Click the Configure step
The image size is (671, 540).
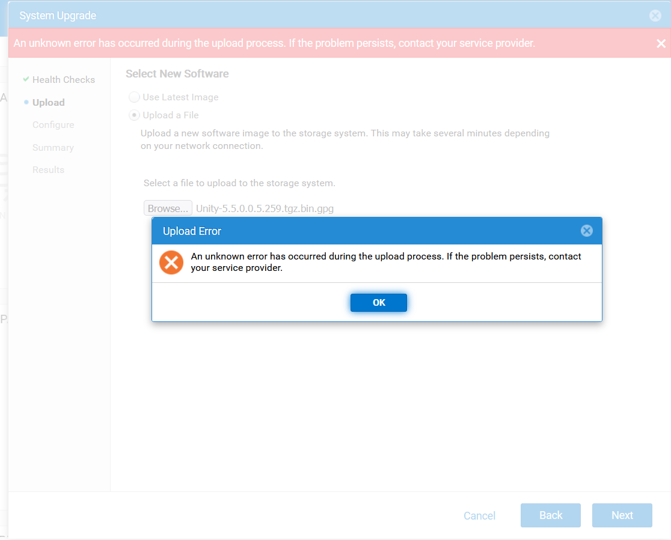point(54,124)
